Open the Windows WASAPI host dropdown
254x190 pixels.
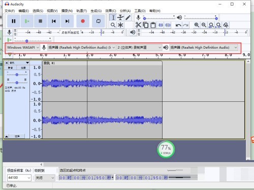[23, 48]
